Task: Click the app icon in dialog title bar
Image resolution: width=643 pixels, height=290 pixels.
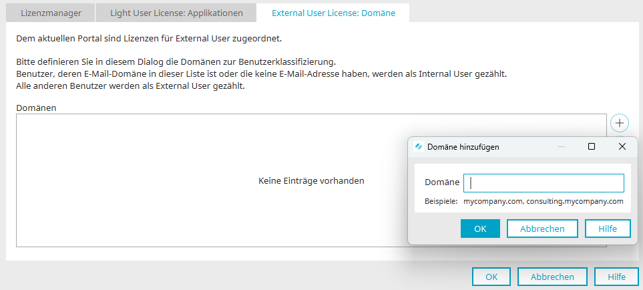Action: pyautogui.click(x=419, y=146)
